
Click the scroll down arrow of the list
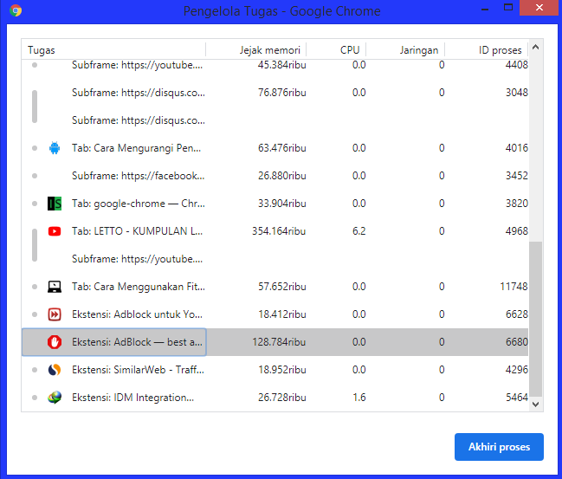tap(535, 404)
